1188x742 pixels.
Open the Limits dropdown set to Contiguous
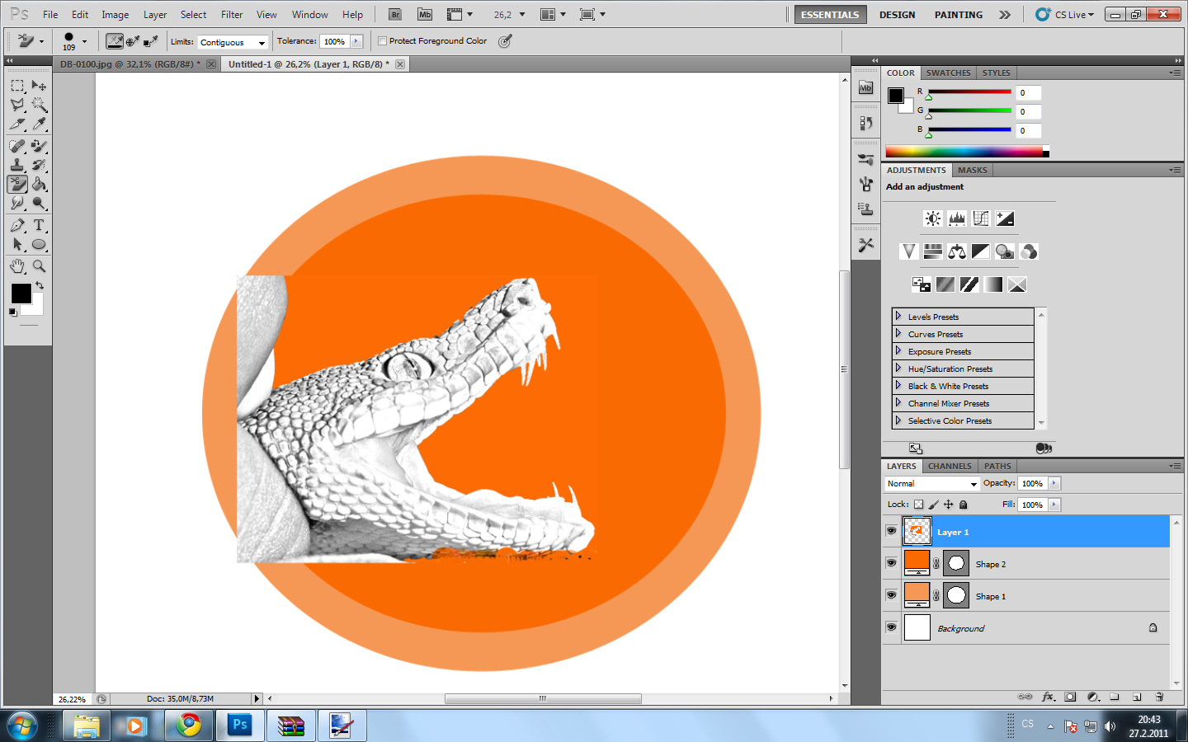click(x=233, y=42)
